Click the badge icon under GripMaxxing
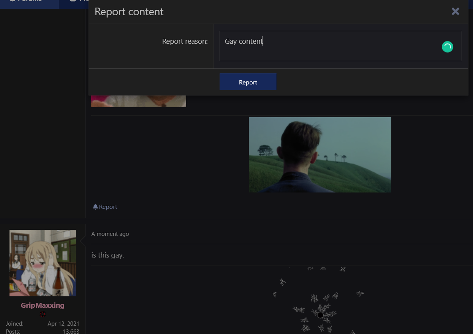The image size is (473, 334). click(43, 314)
